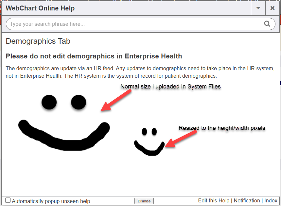
Task: Go to the help Index link
Action: (x=271, y=200)
